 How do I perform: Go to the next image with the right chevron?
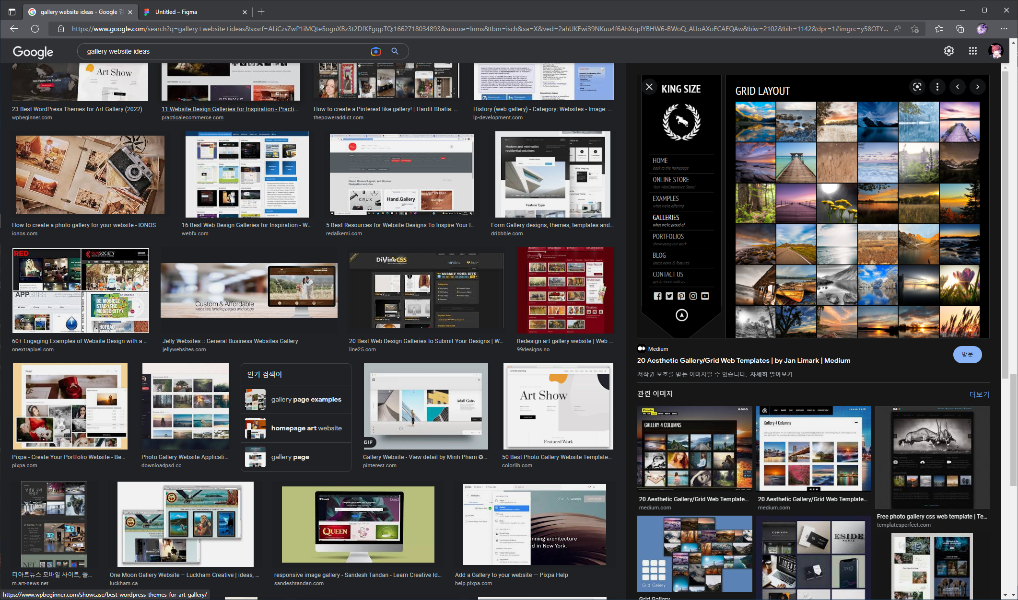click(977, 87)
